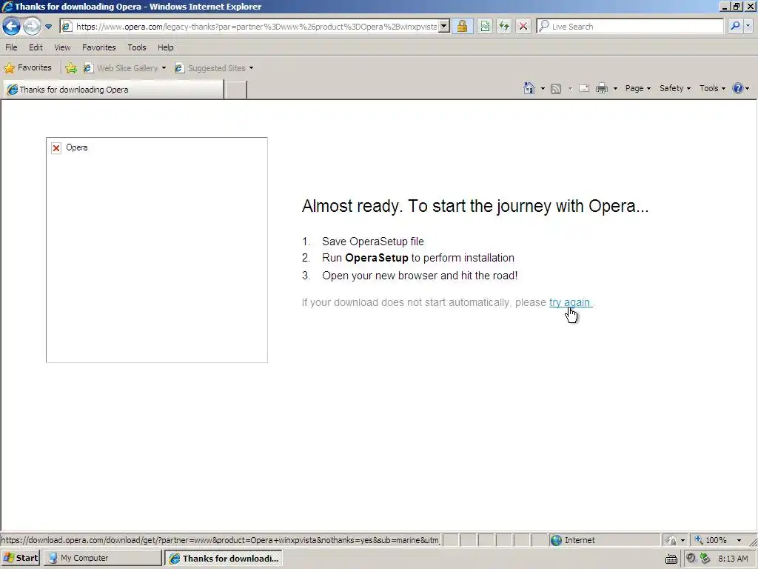
Task: Expand the Home button dropdown arrow
Action: pos(543,89)
